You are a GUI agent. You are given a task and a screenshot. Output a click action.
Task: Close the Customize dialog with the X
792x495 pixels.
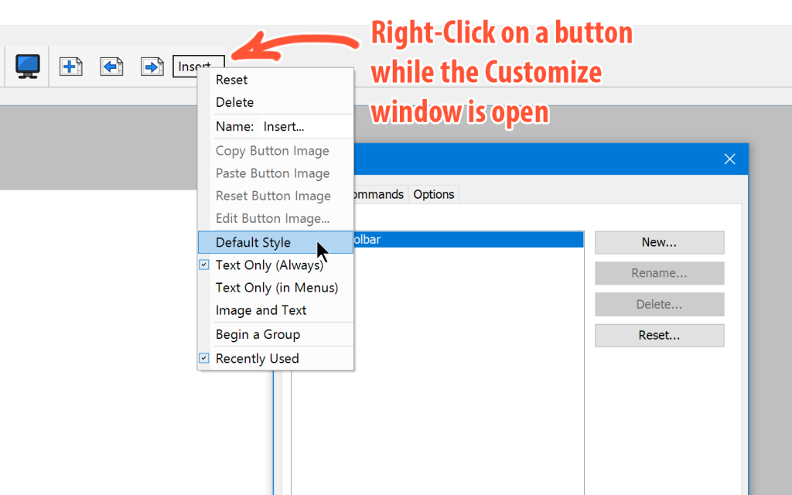pyautogui.click(x=729, y=159)
